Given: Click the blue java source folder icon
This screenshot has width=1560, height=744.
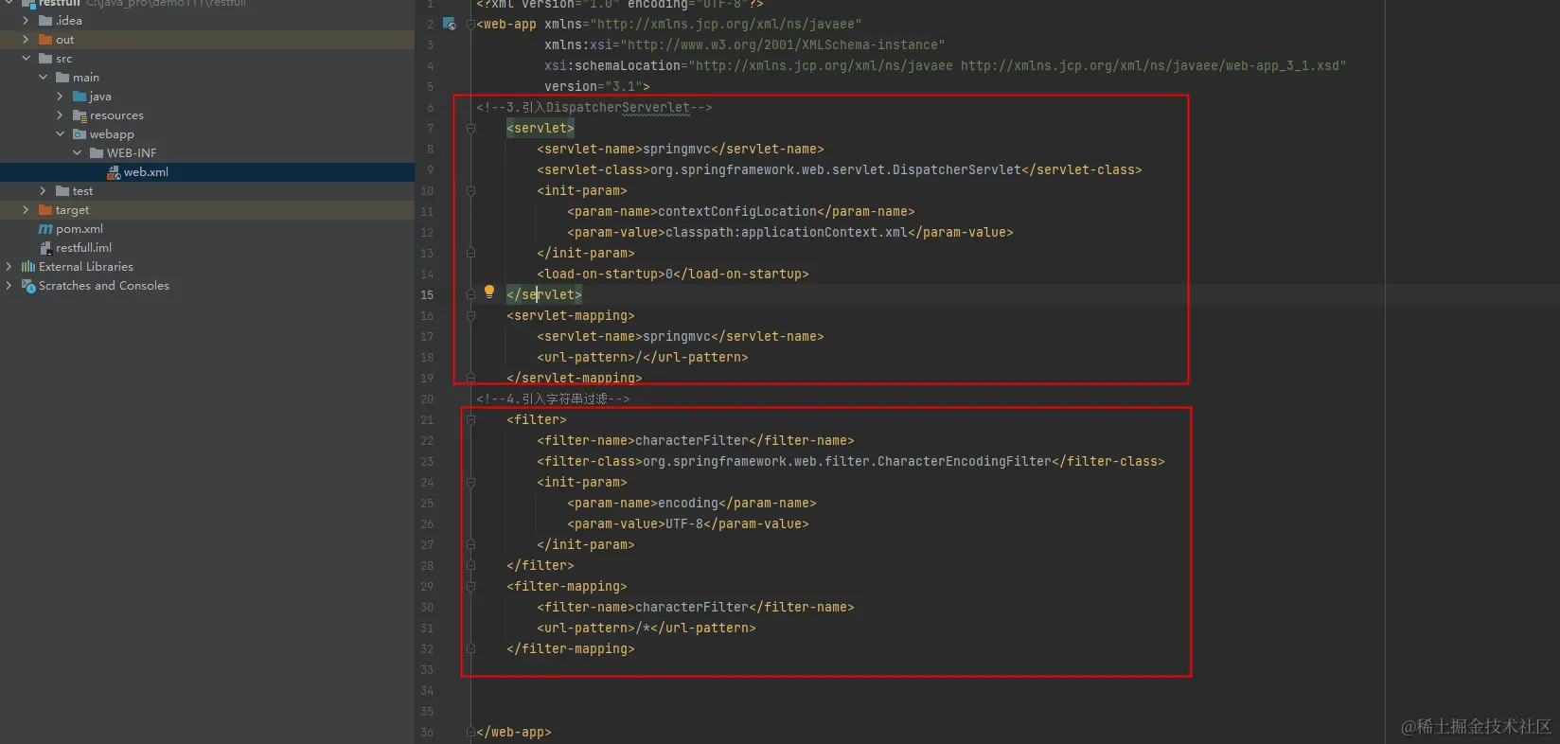Looking at the screenshot, I should coord(80,97).
